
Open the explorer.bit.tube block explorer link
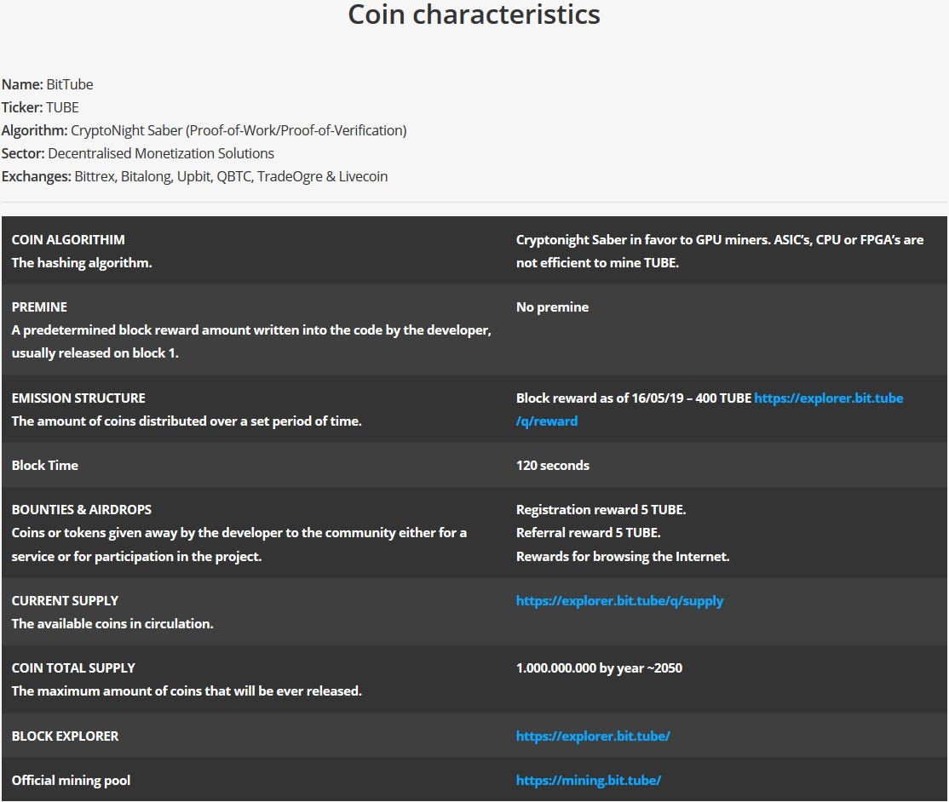[x=593, y=736]
